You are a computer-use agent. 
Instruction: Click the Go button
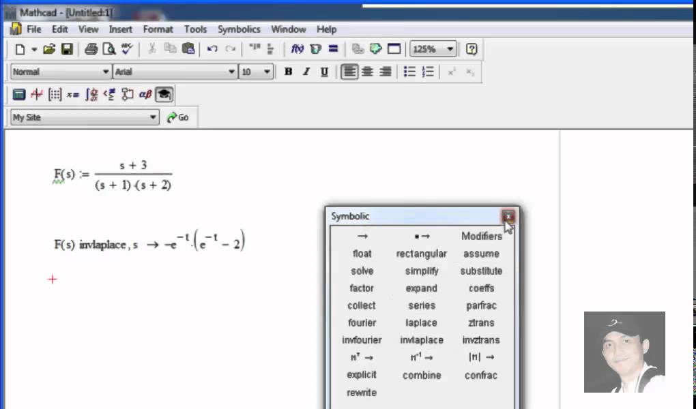(x=177, y=117)
